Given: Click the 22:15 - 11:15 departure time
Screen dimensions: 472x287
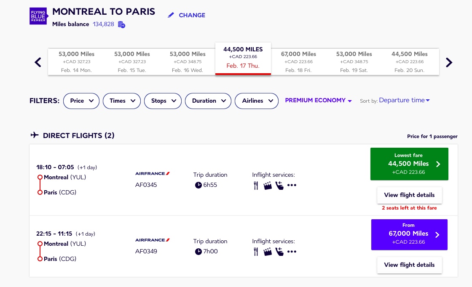Looking at the screenshot, I should [x=54, y=234].
